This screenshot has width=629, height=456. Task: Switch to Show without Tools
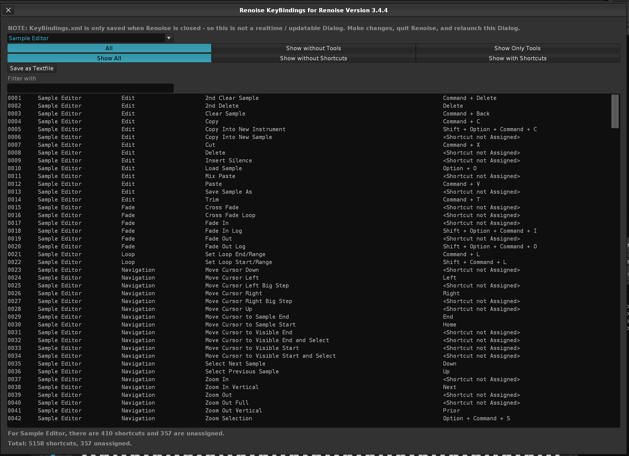[313, 48]
